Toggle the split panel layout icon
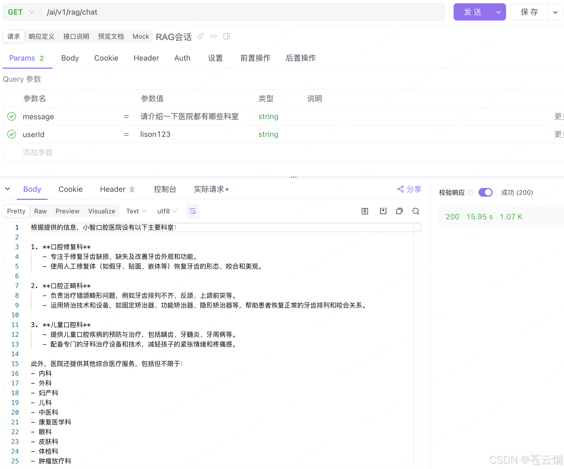Image resolution: width=564 pixels, height=469 pixels. coord(227,36)
